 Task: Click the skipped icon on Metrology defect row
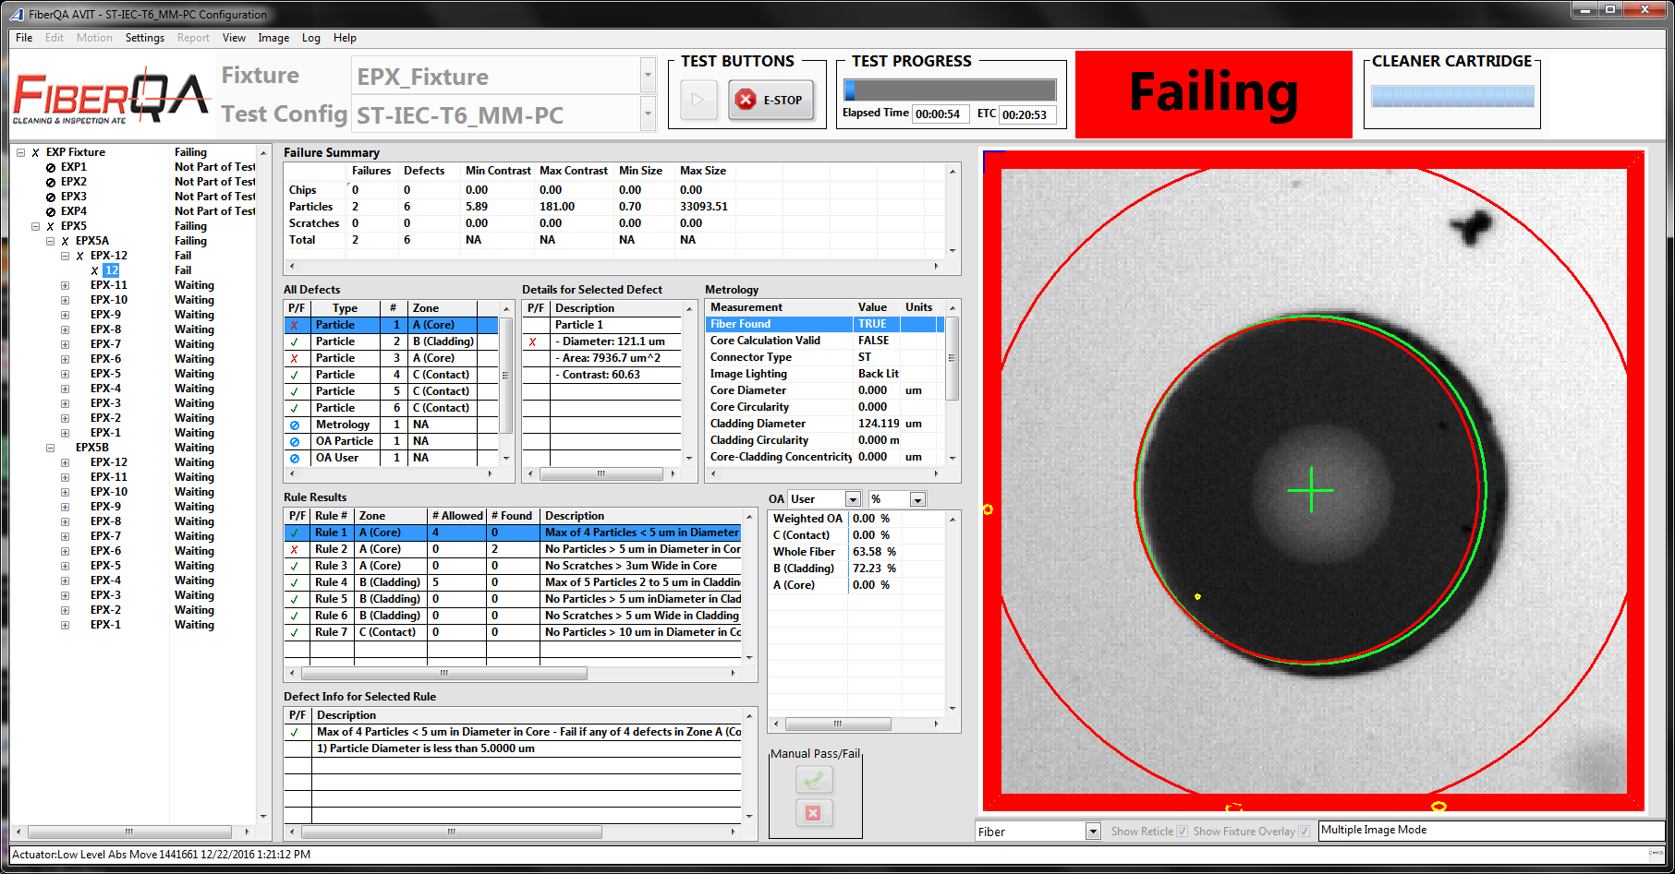tap(295, 425)
